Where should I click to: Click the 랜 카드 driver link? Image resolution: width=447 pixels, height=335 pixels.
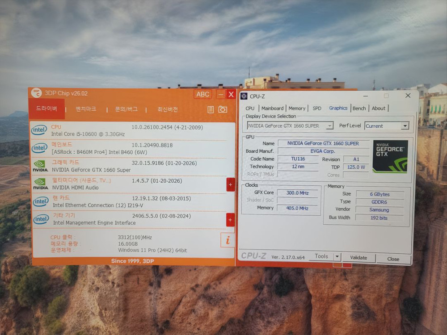[x=61, y=197]
